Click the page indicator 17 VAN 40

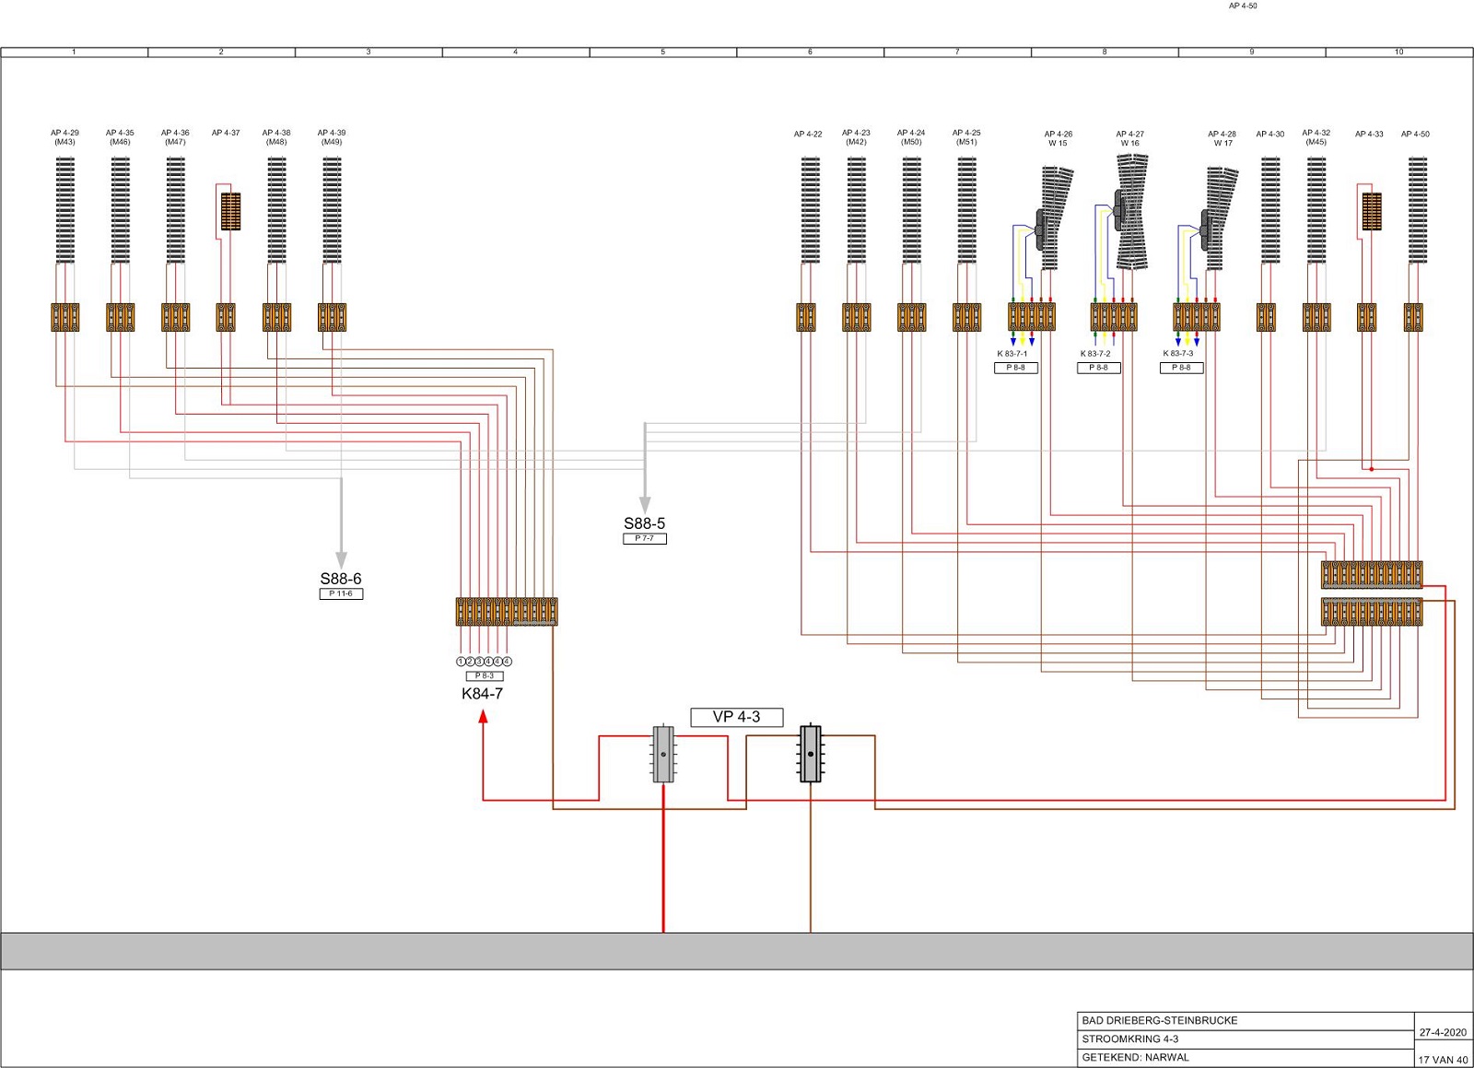pos(1444,1060)
